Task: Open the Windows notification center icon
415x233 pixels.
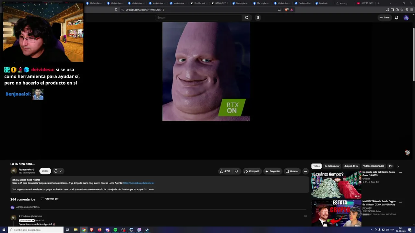Action: 410,230
